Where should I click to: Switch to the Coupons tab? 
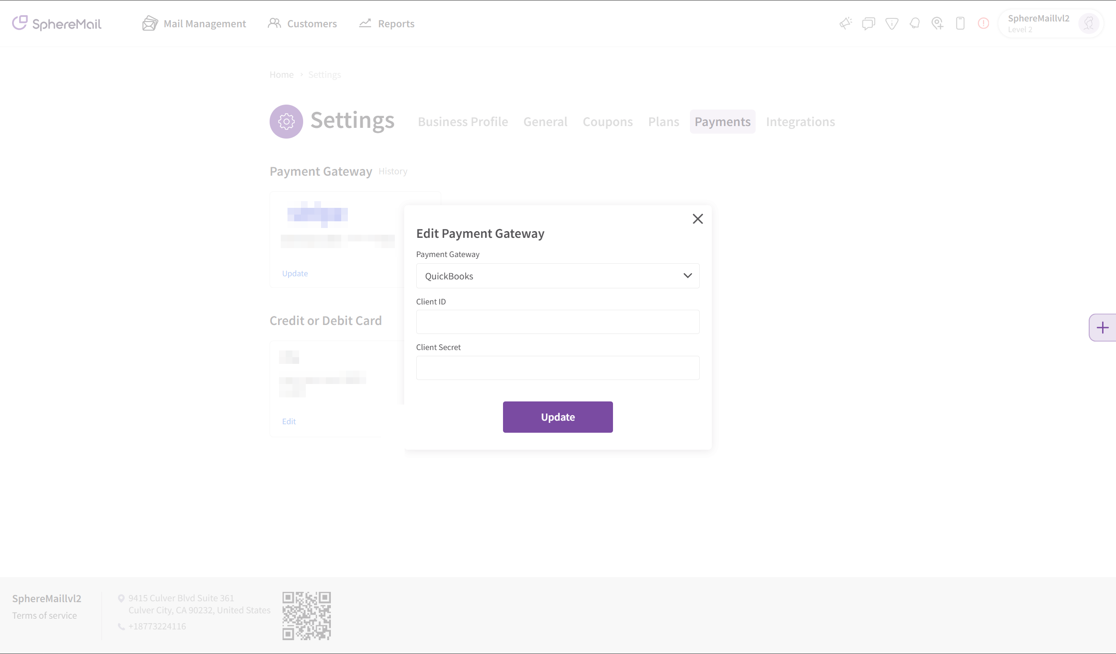click(x=607, y=122)
